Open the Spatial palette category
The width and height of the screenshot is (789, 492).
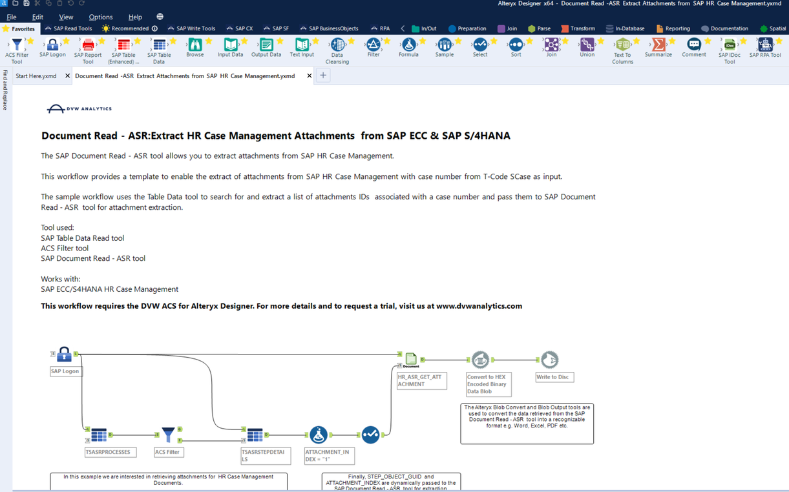773,28
